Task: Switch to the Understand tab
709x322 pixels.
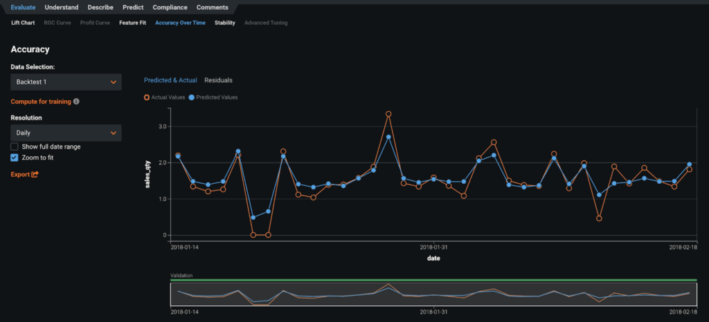Action: tap(62, 7)
